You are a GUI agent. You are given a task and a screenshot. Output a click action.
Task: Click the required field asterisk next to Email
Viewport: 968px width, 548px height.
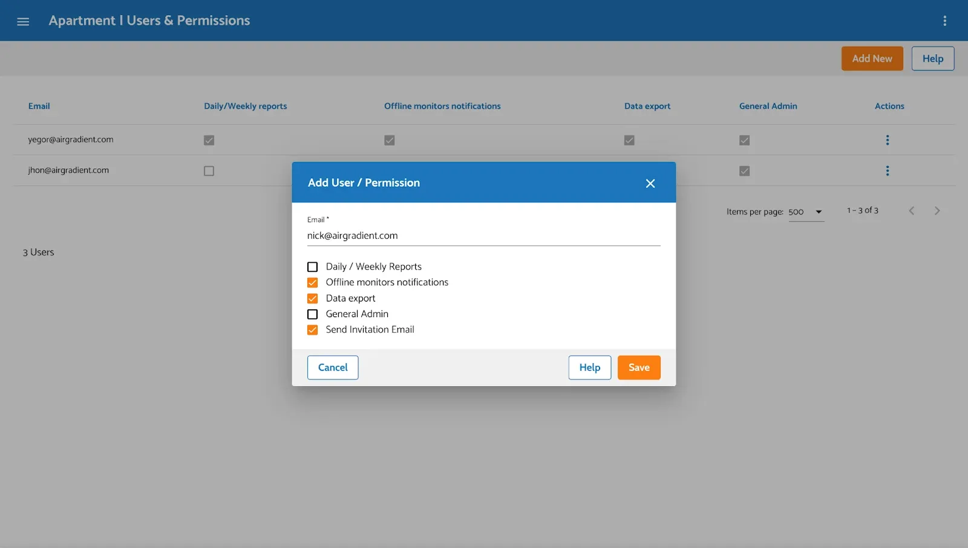[x=327, y=218]
